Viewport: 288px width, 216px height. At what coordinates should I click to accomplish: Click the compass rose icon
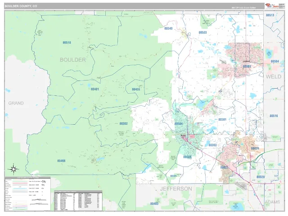(x=14, y=169)
